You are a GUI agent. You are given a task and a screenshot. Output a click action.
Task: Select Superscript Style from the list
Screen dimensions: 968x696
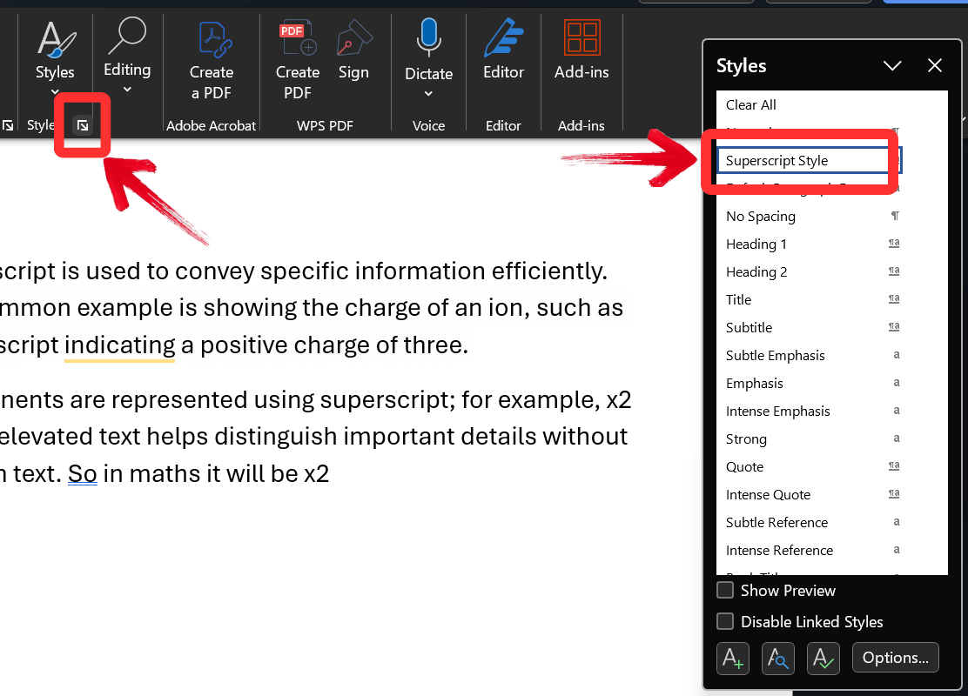777,160
